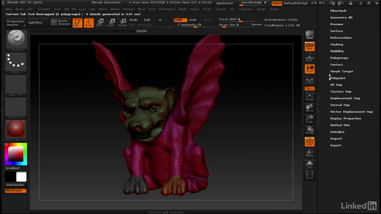
Task: Activate Edit mode in the top shelf
Action: 77,23
